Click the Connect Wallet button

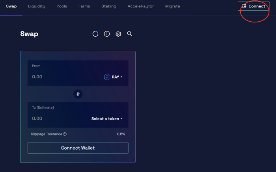point(78,148)
